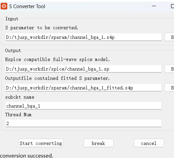Click the 'subckt name' label
The height and width of the screenshot is (158, 174).
[x=20, y=97]
